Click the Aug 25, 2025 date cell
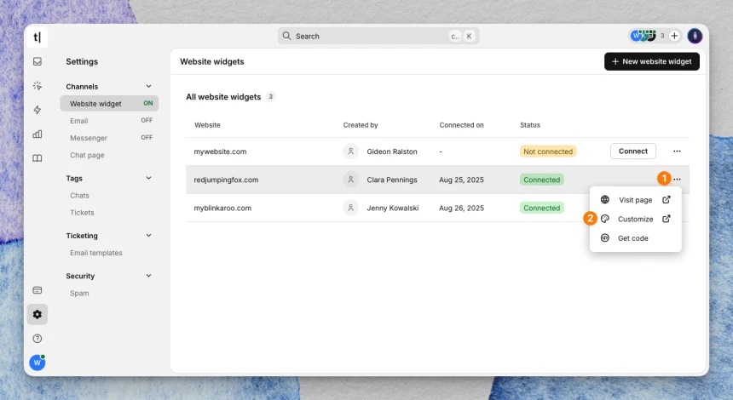 click(x=461, y=180)
